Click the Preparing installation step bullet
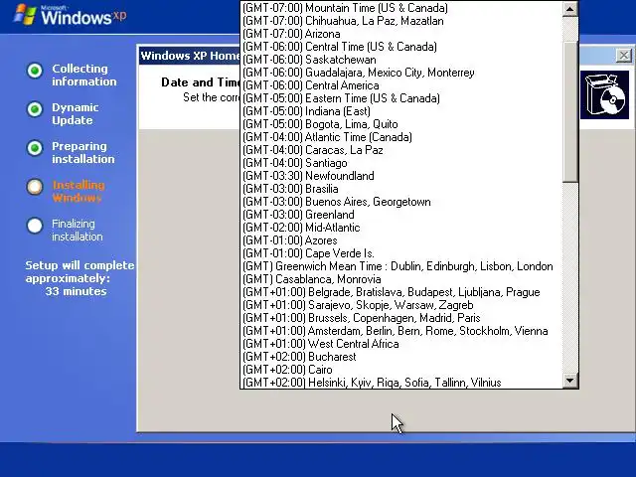This screenshot has height=477, width=636. coord(35,148)
